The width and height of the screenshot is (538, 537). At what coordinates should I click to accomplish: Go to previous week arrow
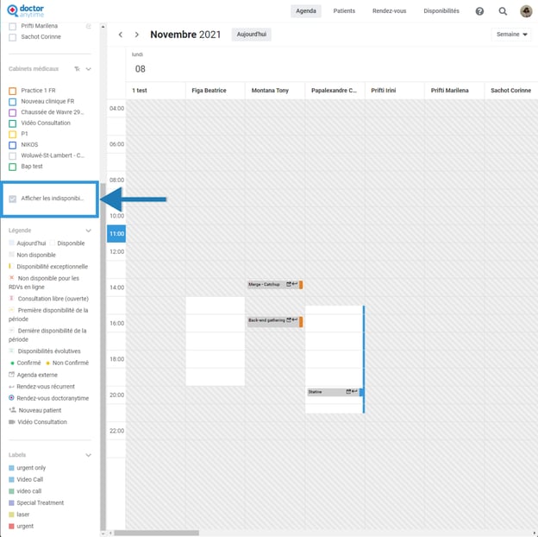[120, 35]
